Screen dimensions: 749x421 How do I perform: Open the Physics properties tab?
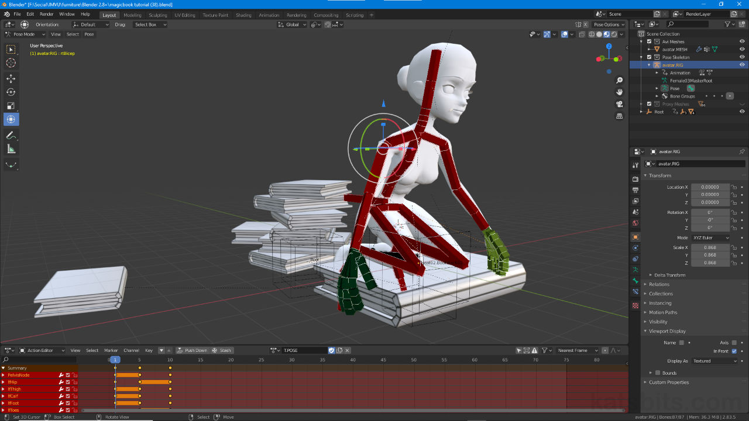pyautogui.click(x=635, y=248)
